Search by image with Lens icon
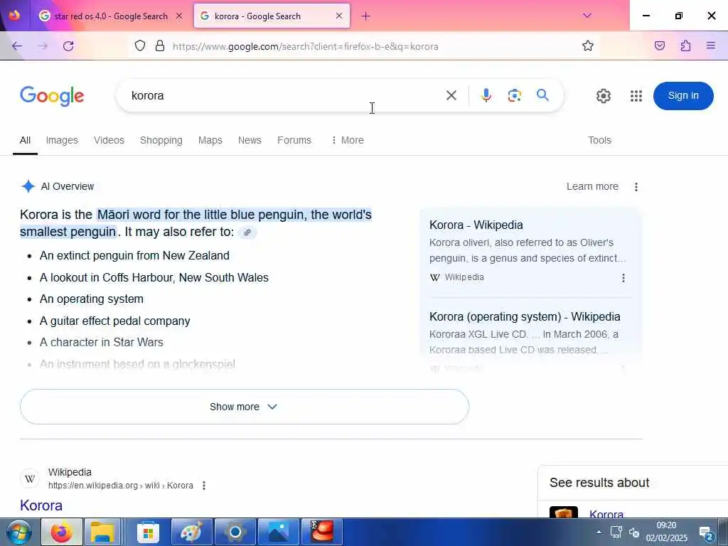728x546 pixels. (x=515, y=96)
